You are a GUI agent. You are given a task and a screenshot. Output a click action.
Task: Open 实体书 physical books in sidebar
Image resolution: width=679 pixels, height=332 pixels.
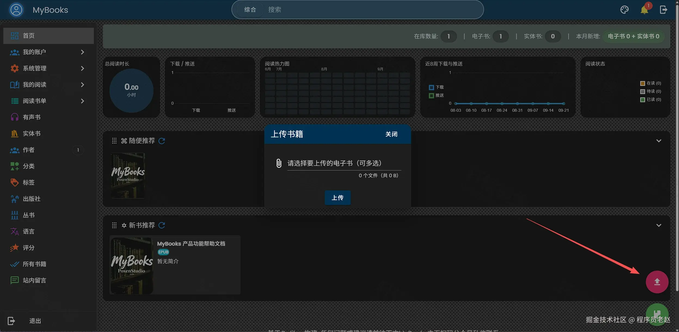(x=48, y=134)
